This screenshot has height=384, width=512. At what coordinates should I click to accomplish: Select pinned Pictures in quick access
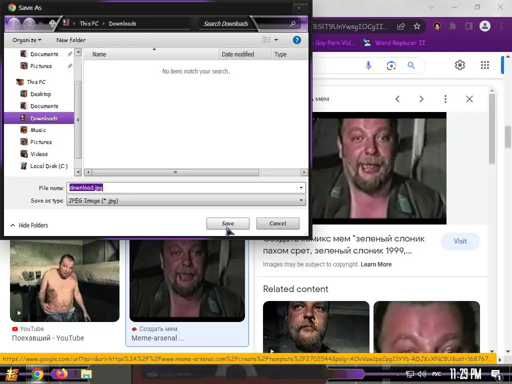pyautogui.click(x=41, y=66)
